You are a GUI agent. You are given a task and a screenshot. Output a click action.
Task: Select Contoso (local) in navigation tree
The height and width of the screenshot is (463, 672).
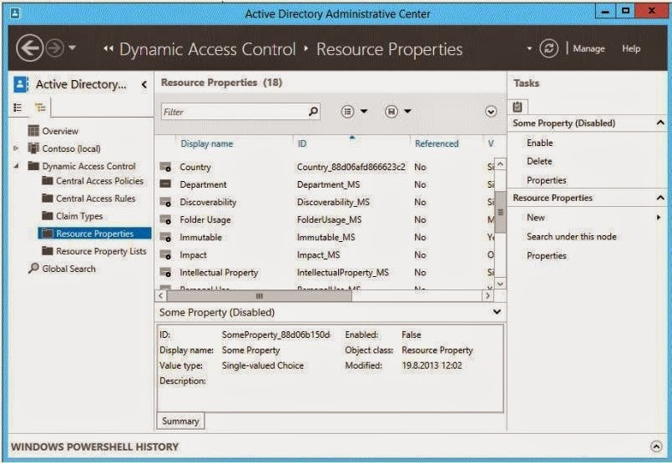point(71,148)
